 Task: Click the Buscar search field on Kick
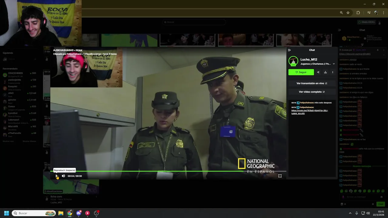tap(194, 22)
